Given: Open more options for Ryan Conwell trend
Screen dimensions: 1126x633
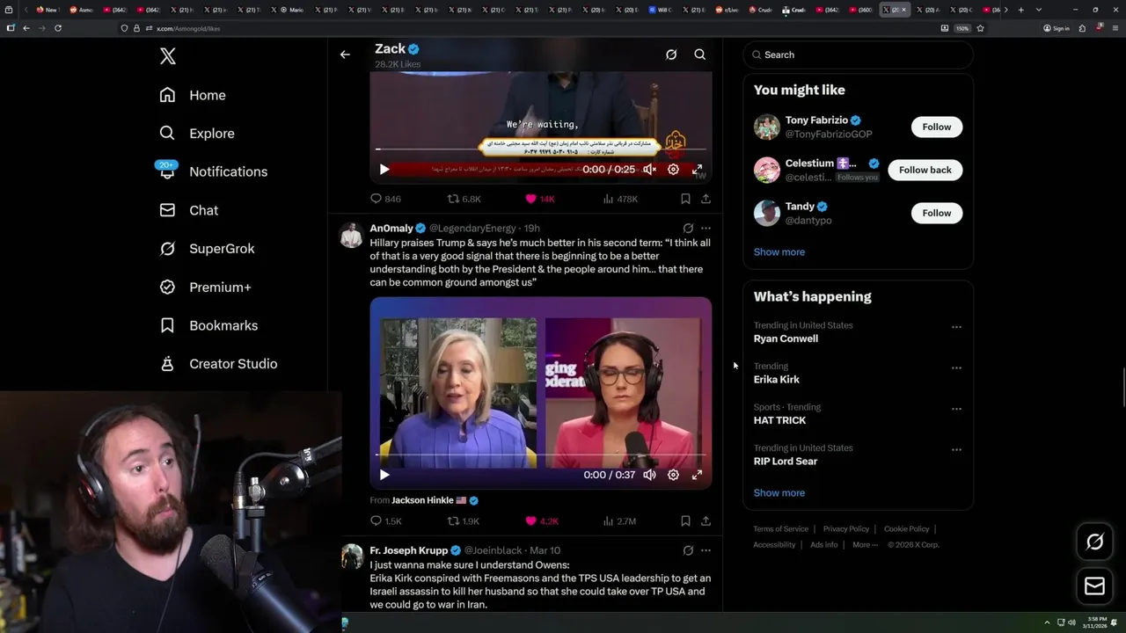Looking at the screenshot, I should point(956,327).
